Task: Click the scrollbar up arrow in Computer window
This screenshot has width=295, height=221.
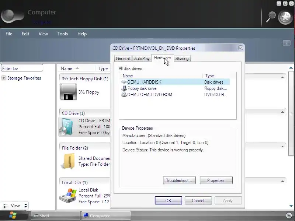Action: (291, 68)
